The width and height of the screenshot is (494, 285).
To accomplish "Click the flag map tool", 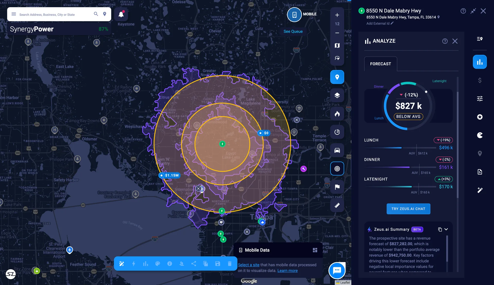I will pyautogui.click(x=337, y=187).
